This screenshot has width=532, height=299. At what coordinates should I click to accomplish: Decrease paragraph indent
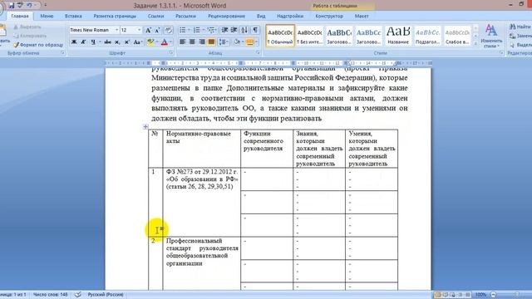coord(224,30)
